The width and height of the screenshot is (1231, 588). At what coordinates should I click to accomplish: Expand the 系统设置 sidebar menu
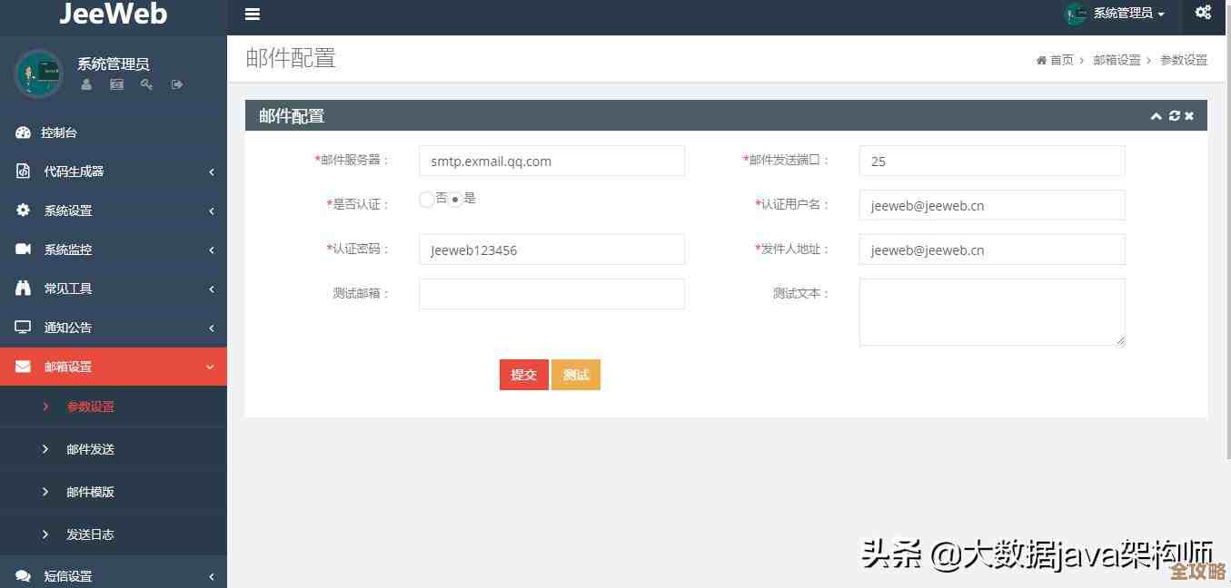click(x=67, y=211)
